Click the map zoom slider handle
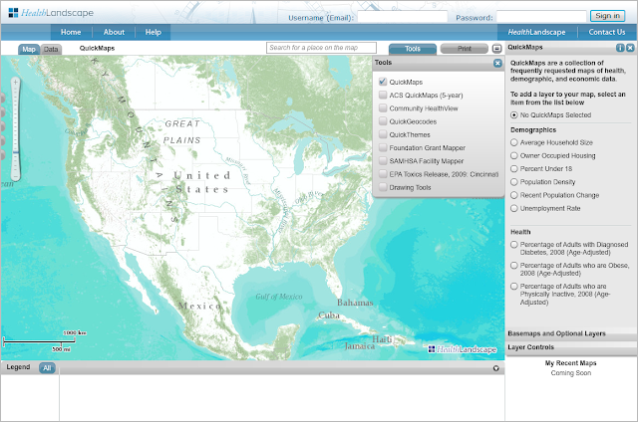The height and width of the screenshot is (422, 638). coord(16,152)
